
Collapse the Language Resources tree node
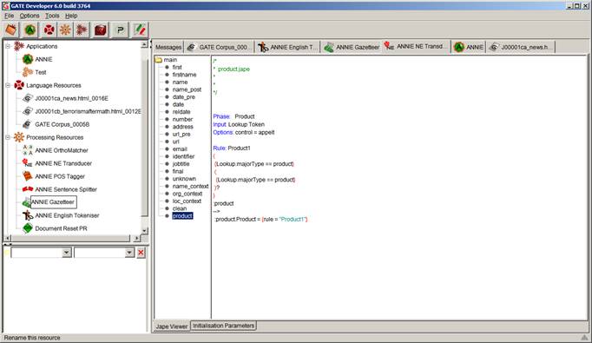8,85
